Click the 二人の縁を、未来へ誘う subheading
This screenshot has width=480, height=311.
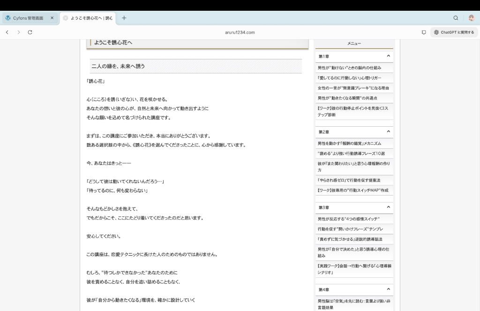[x=118, y=66]
